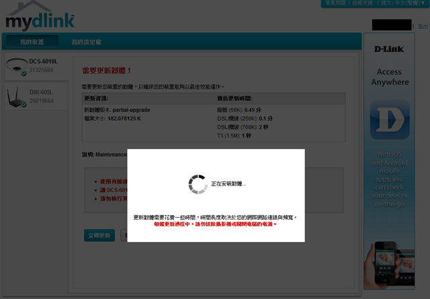The image size is (430, 299).
Task: Click the file size 182.078125 K
Action: tap(124, 118)
